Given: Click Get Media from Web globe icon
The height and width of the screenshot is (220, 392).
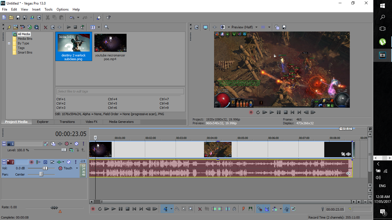Looking at the screenshot, I should (36, 27).
